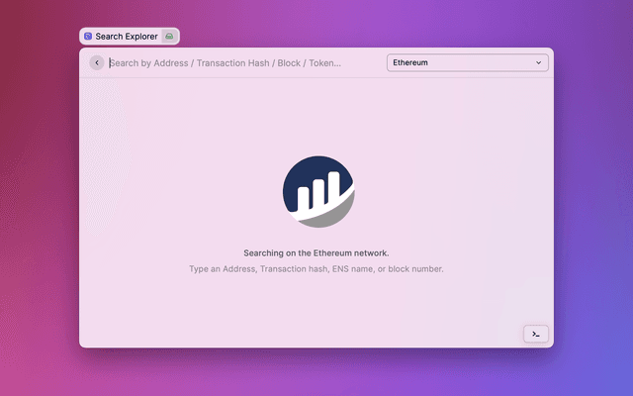This screenshot has height=396, width=633.
Task: Click the green icon beside Search Explorer
Action: coord(169,37)
